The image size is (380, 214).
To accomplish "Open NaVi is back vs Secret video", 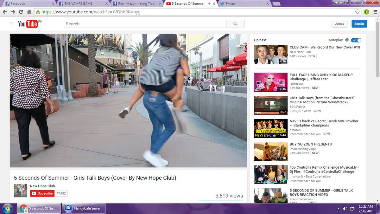I will [x=324, y=123].
